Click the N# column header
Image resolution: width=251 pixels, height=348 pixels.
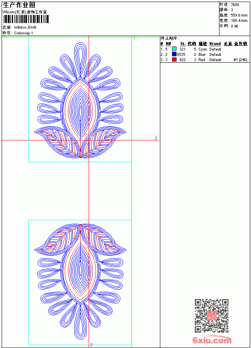pos(168,44)
